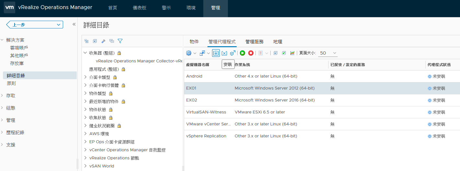Open the 儀表板 top menu
This screenshot has width=460, height=171.
click(140, 8)
